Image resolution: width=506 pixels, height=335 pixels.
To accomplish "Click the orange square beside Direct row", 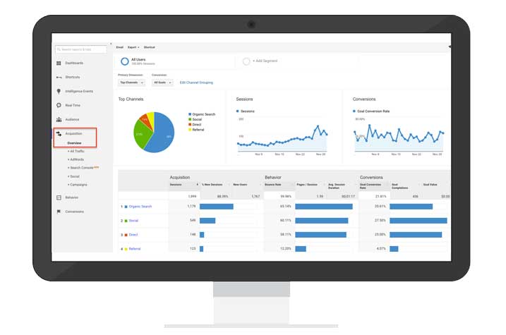I will 126,235.
